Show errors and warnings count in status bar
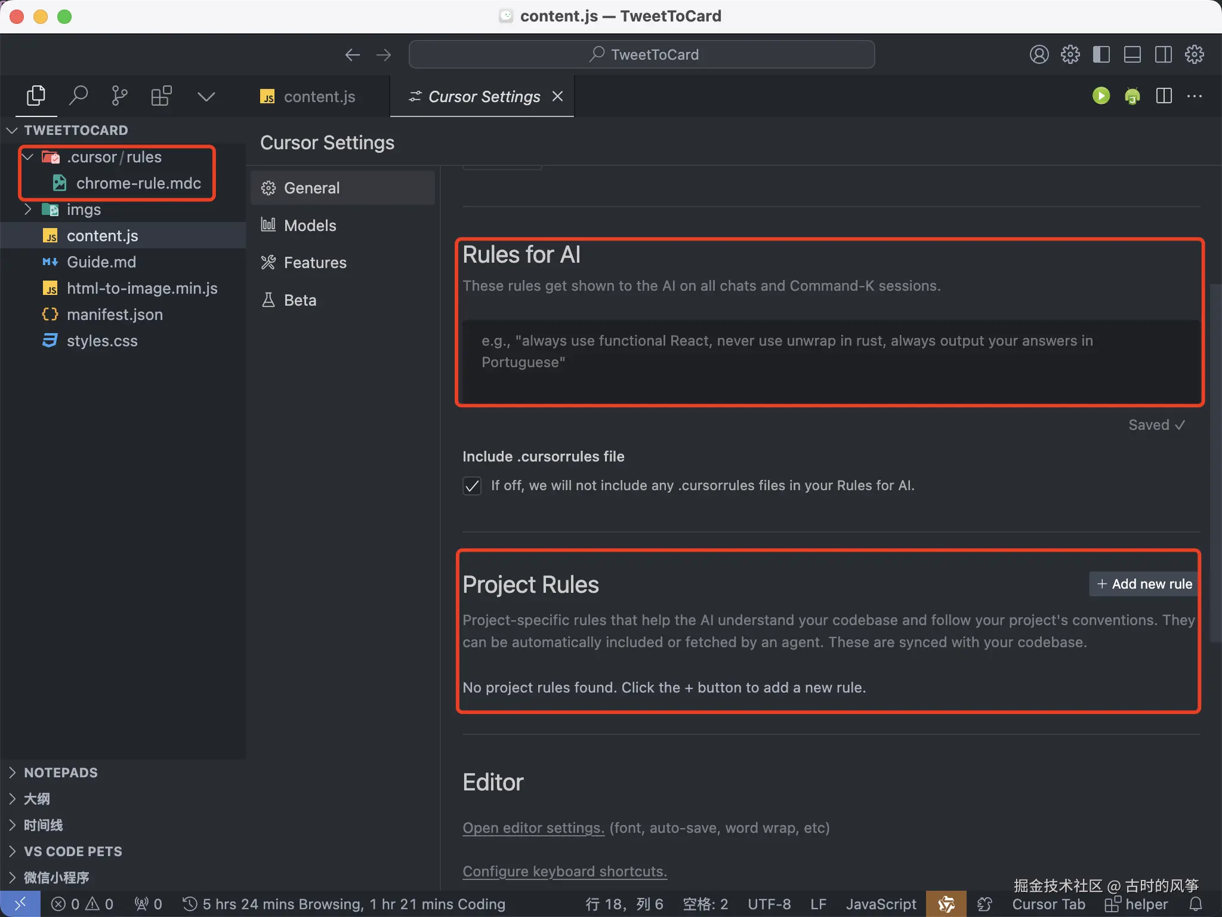This screenshot has height=917, width=1222. (x=82, y=904)
